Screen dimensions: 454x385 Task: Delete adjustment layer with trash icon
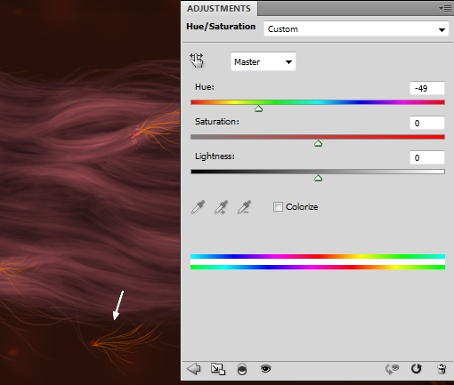(442, 369)
